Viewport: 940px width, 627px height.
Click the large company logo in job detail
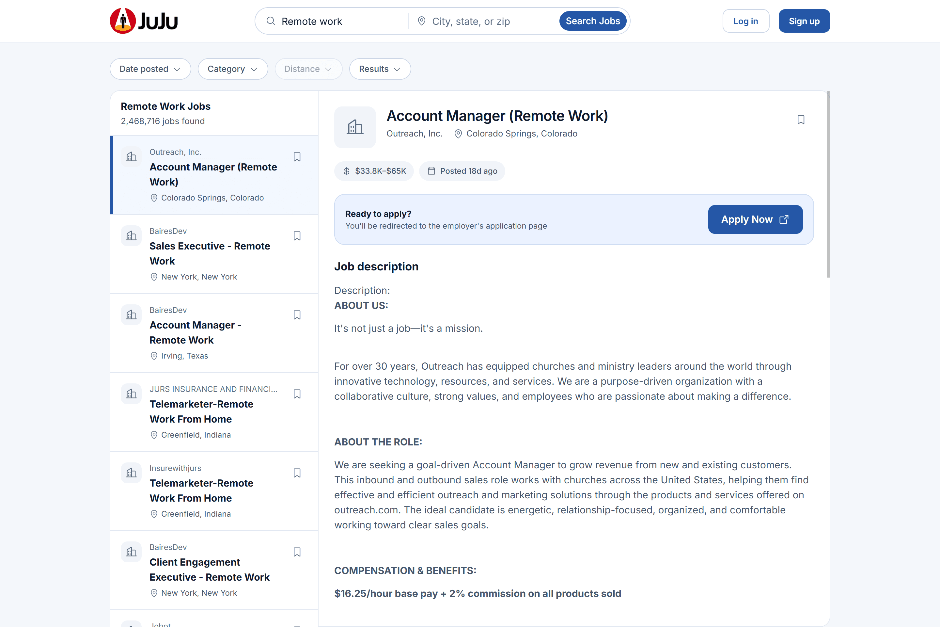[x=355, y=127]
